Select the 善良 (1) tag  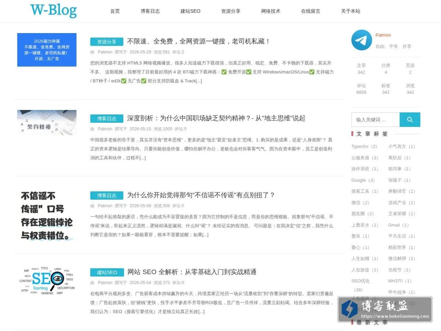click(360, 236)
